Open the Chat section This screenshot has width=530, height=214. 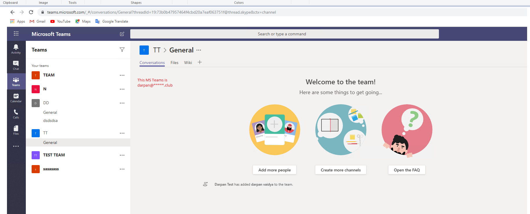pos(16,65)
